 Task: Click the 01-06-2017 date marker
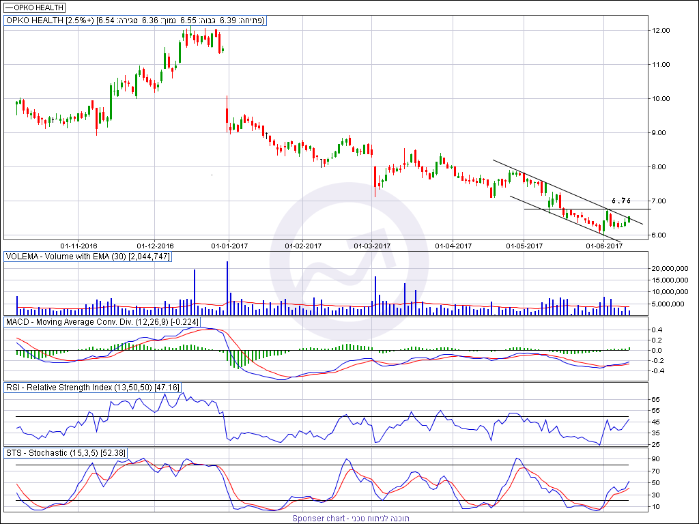pyautogui.click(x=605, y=246)
